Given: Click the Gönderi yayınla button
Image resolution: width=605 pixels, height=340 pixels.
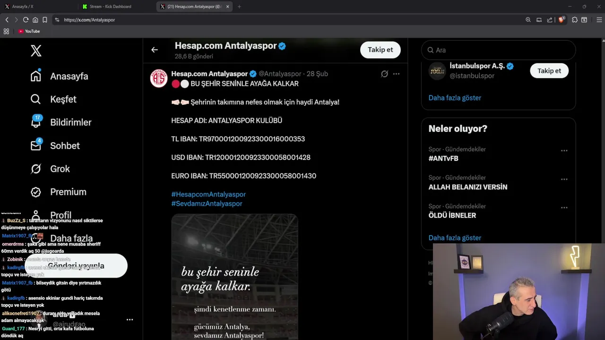Looking at the screenshot, I should [x=76, y=266].
